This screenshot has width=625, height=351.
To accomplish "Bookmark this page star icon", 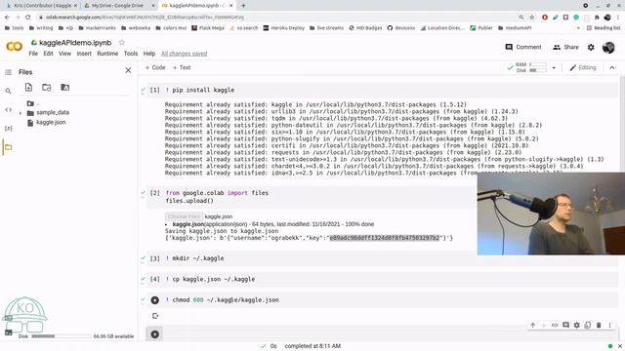I will tap(531, 18).
